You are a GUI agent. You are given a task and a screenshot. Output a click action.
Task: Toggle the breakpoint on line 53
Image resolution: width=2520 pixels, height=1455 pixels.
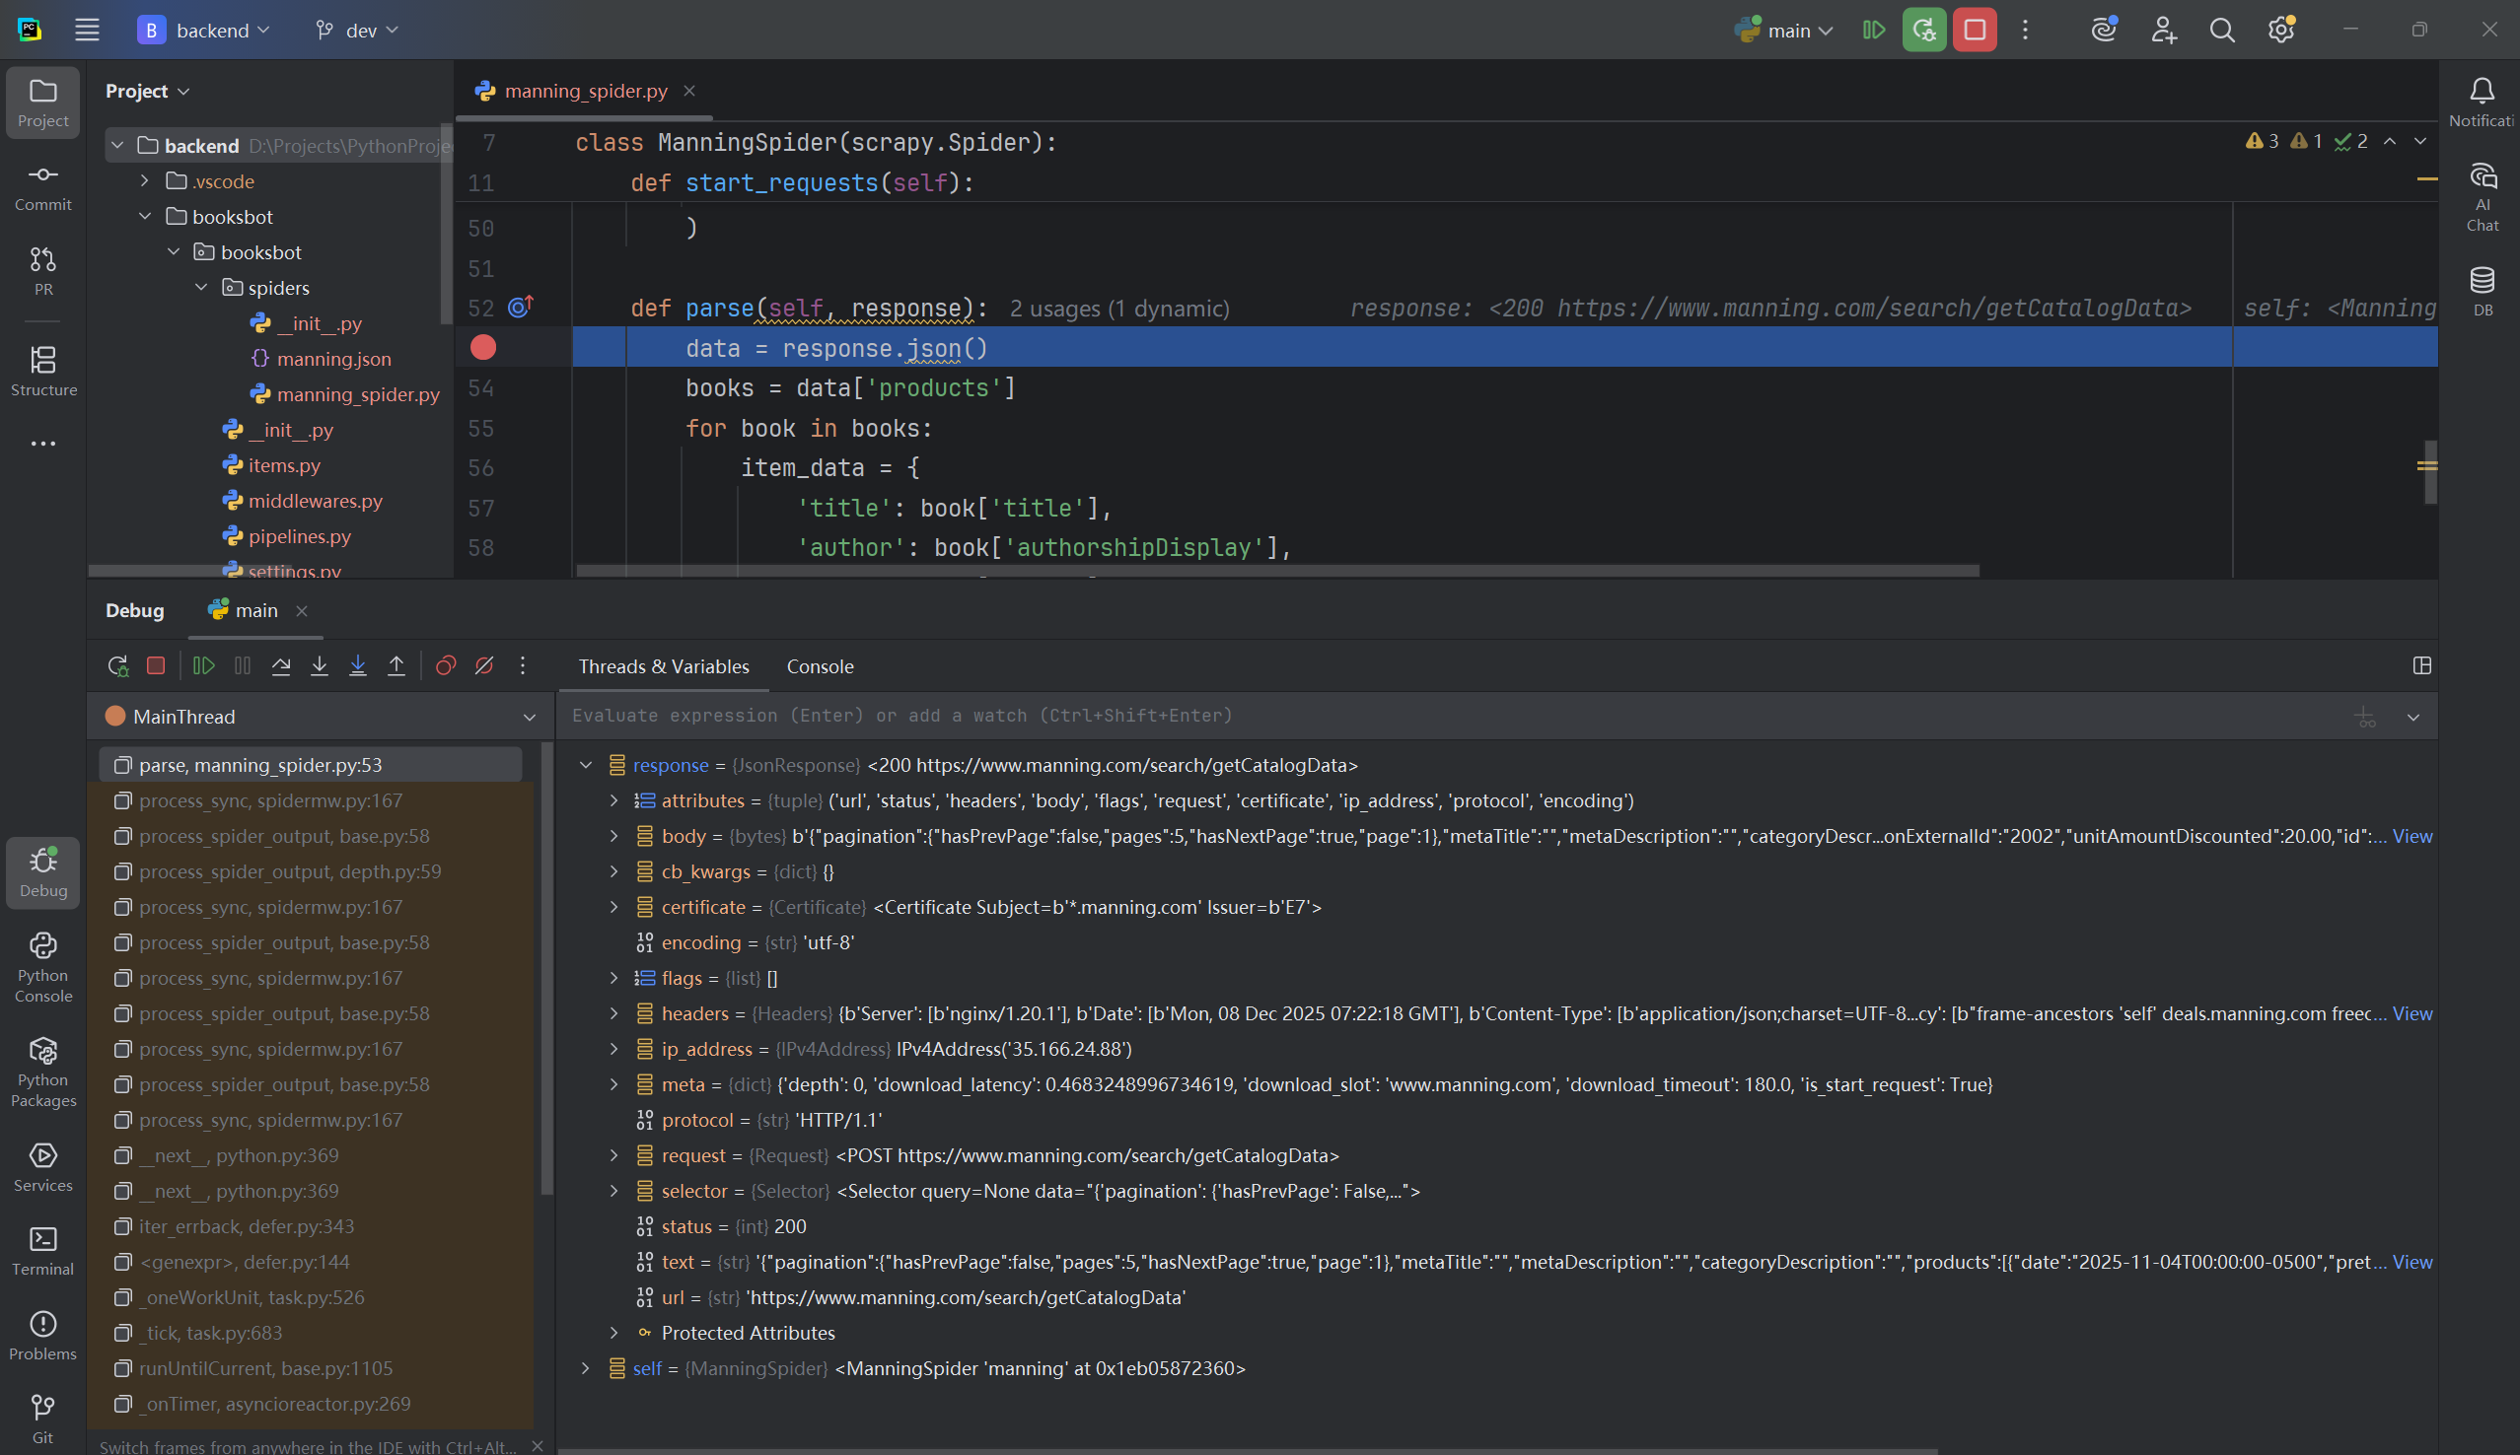pyautogui.click(x=483, y=348)
